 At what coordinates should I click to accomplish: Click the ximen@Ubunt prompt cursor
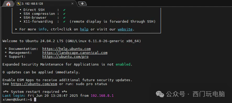coord(35,99)
